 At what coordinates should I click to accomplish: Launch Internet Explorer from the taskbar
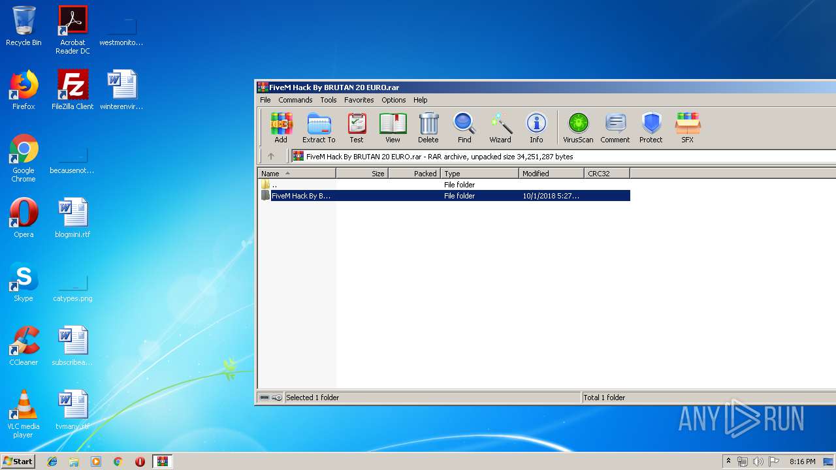click(x=52, y=462)
